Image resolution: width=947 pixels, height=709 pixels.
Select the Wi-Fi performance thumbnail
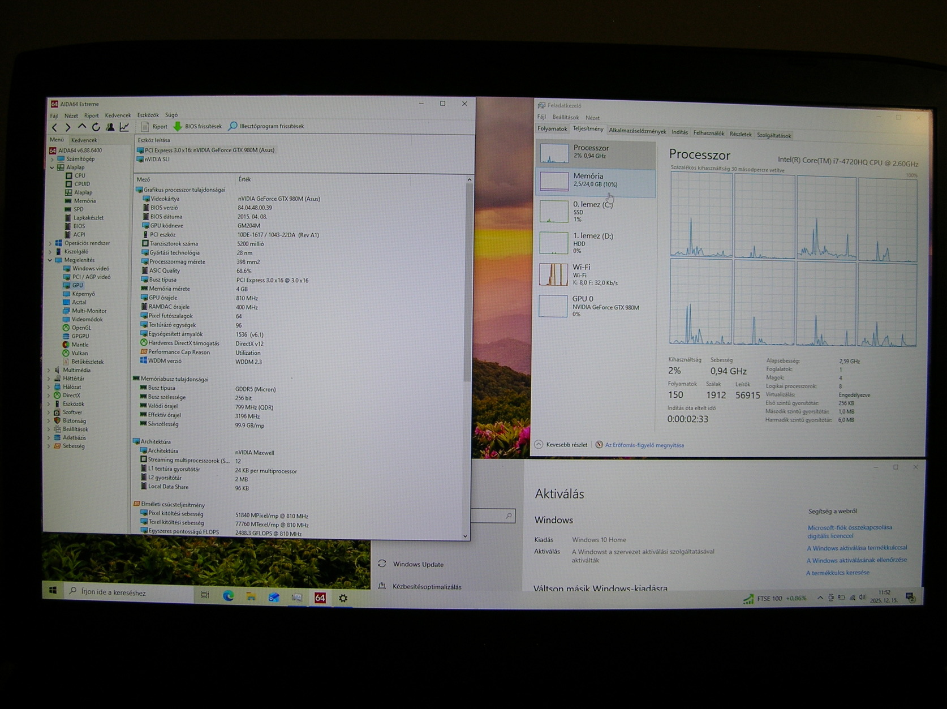(x=553, y=274)
